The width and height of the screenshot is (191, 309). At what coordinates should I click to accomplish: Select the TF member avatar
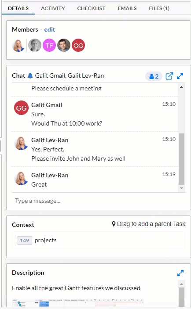(49, 45)
